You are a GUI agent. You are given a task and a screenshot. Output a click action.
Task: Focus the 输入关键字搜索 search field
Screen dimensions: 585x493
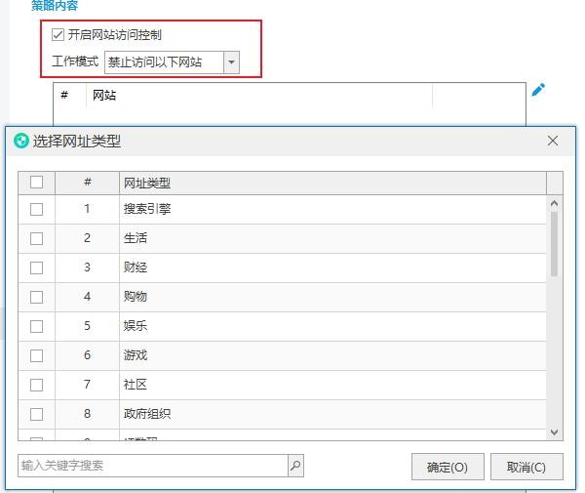point(152,466)
